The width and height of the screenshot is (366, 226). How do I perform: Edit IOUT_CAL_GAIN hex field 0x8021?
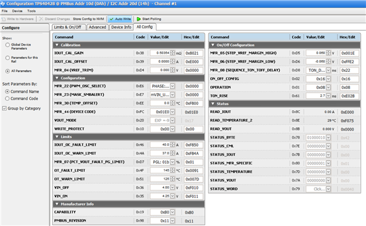pos(193,53)
